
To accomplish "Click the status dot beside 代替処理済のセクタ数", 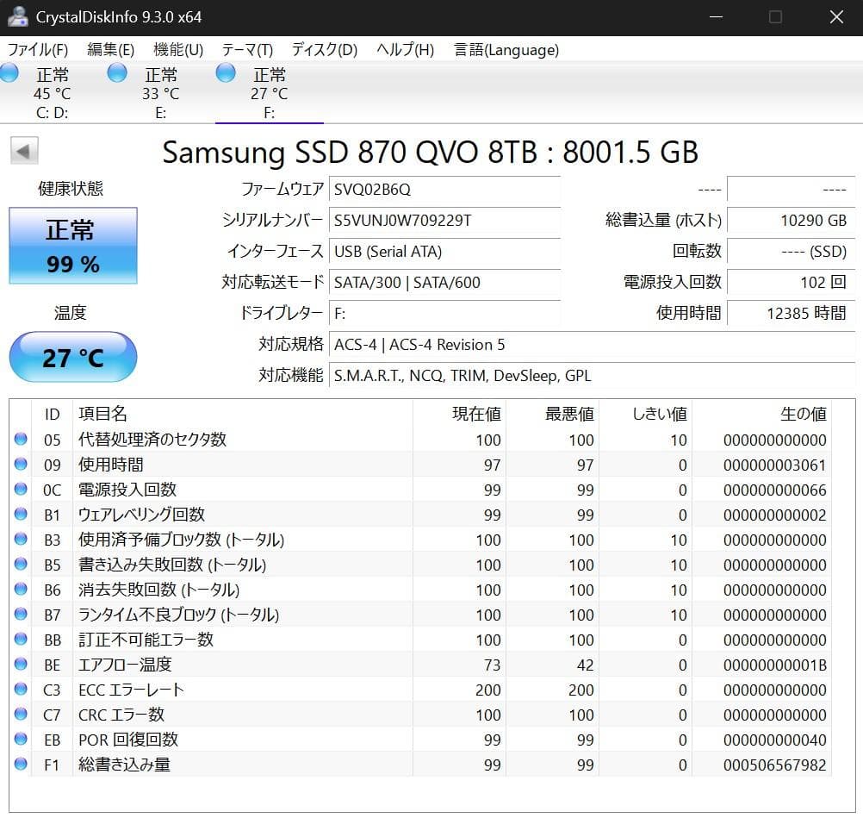I will [x=20, y=440].
